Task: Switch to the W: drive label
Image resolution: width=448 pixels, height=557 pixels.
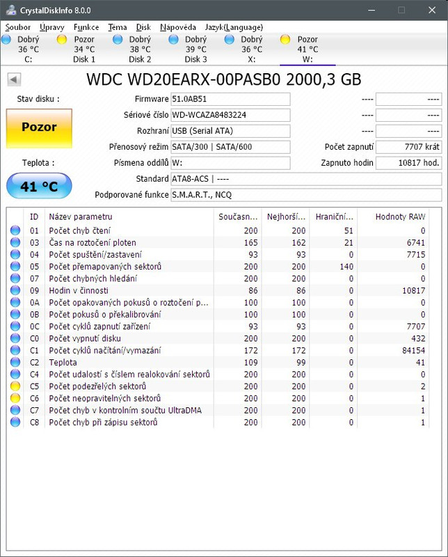Action: click(307, 59)
